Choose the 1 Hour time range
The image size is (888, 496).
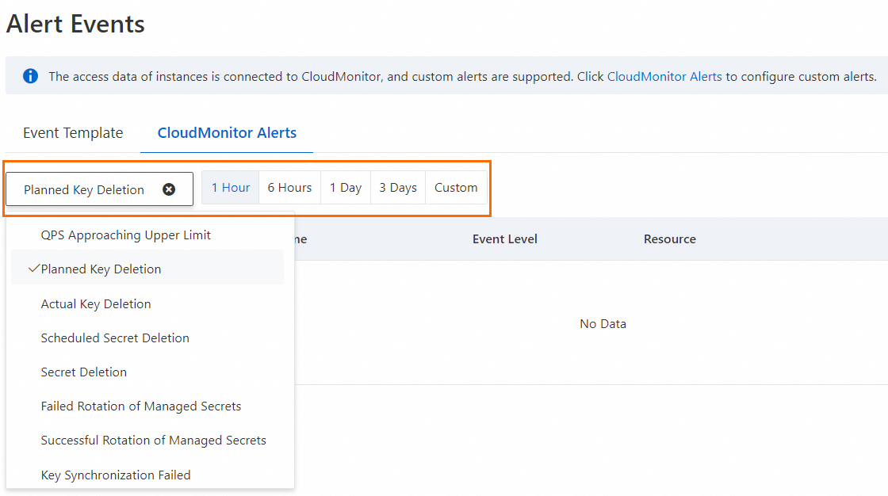point(231,188)
